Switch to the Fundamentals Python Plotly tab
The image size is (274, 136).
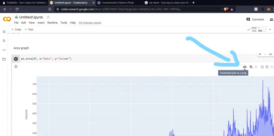[119, 3]
